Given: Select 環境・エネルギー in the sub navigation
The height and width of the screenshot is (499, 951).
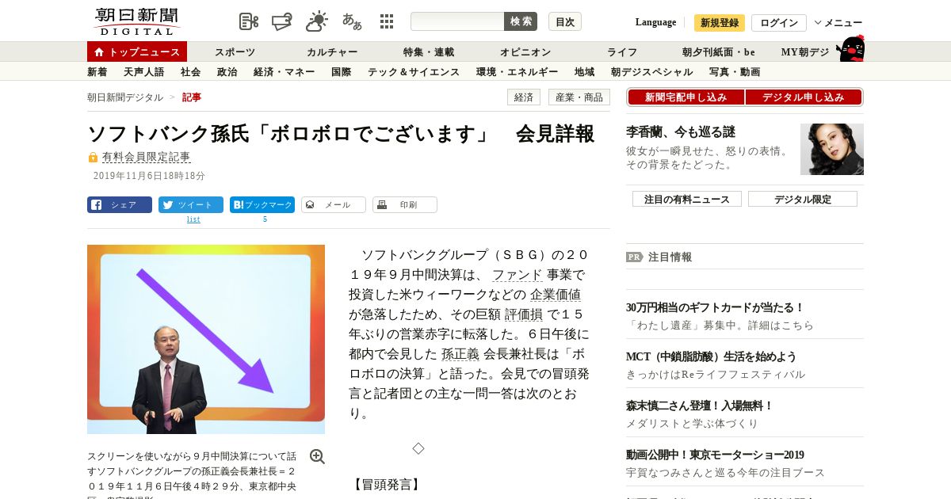Looking at the screenshot, I should [x=518, y=72].
